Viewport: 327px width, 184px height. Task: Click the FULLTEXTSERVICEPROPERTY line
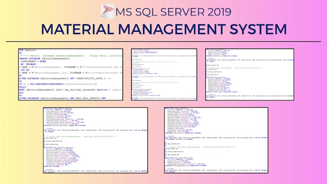tap(58, 84)
